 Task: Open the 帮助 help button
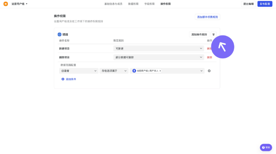266,147
